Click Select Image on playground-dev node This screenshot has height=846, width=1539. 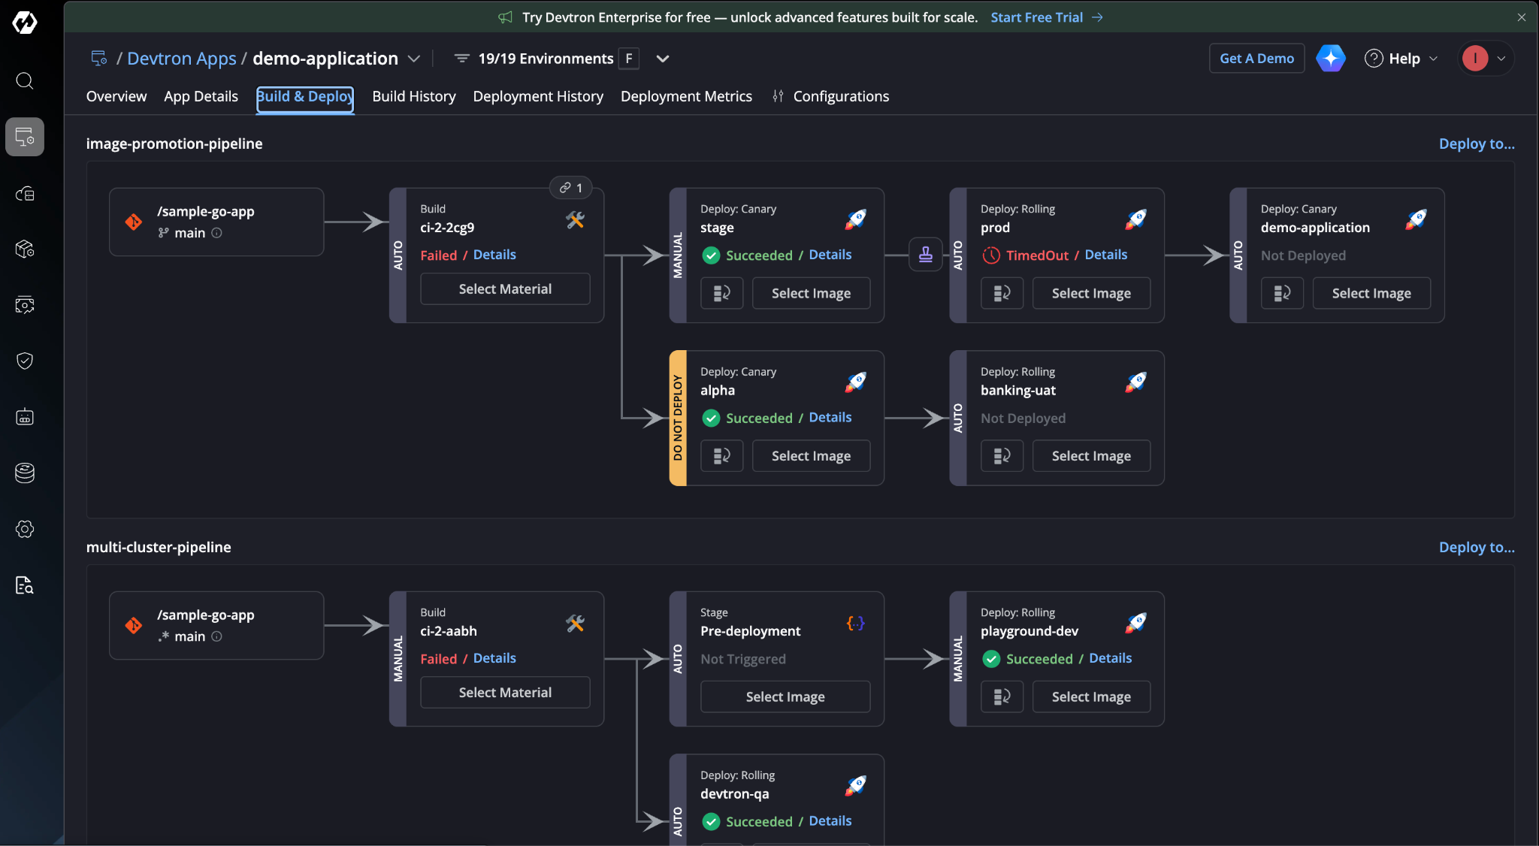pos(1091,696)
